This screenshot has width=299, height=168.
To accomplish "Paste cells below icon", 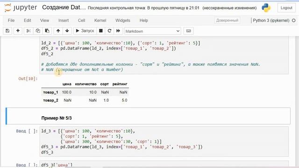I will (47, 31).
